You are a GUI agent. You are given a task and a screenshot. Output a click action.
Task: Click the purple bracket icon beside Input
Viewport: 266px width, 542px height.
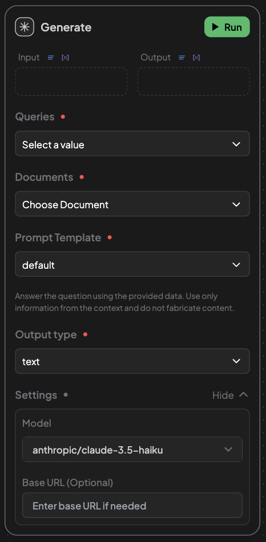(65, 58)
